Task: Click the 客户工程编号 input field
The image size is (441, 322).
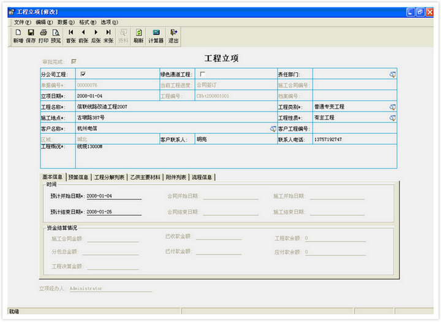Action: pyautogui.click(x=355, y=129)
